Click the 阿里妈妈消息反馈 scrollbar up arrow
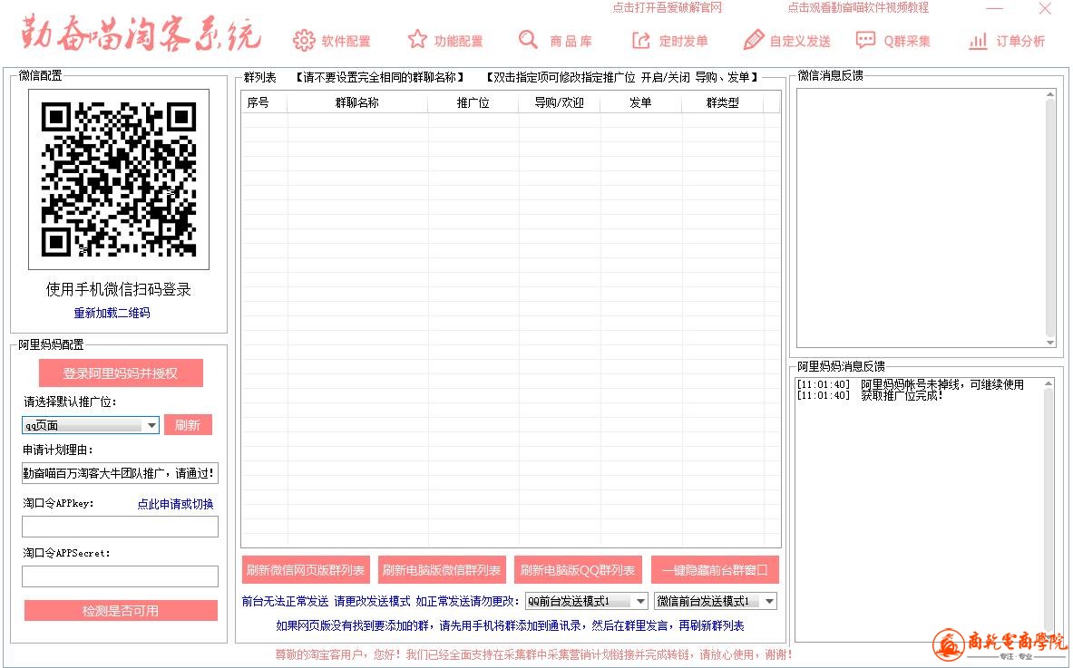This screenshot has width=1073, height=668. point(1049,383)
